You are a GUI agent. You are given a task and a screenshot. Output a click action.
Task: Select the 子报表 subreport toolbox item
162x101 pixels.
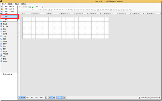[x=4, y=61]
